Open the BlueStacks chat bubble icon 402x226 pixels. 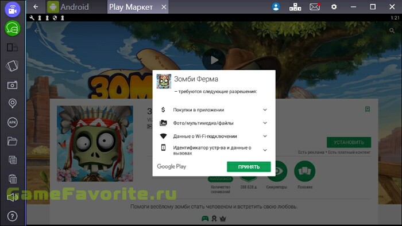point(12,28)
